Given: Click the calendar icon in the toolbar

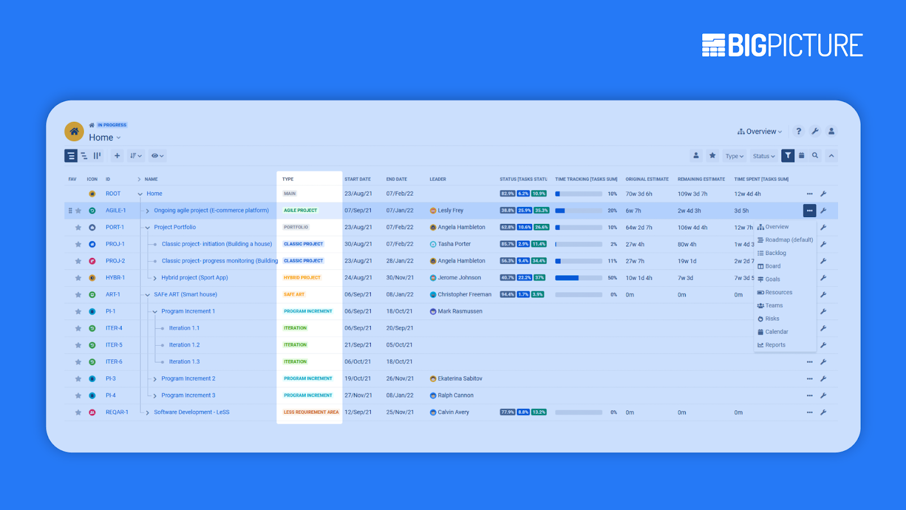Looking at the screenshot, I should coord(802,155).
